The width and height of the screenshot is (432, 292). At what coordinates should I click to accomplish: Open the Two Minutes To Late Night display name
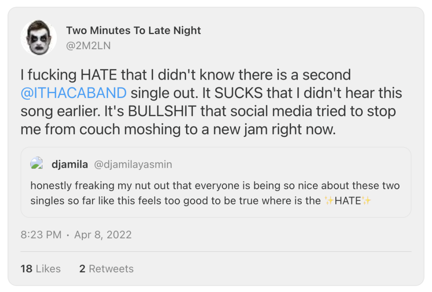(133, 30)
